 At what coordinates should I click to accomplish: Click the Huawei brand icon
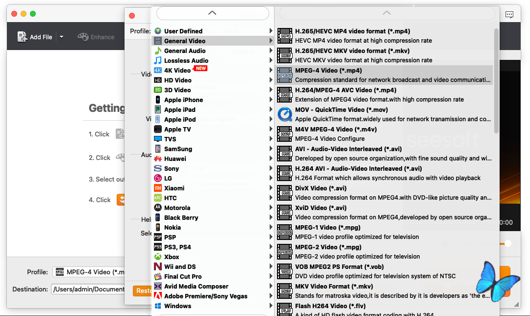(158, 158)
